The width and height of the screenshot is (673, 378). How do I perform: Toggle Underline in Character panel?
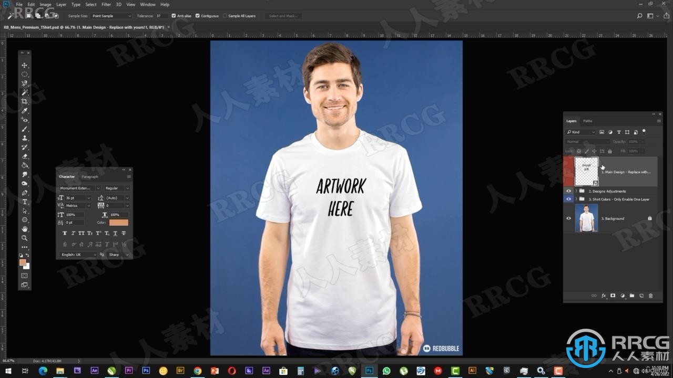tap(115, 233)
